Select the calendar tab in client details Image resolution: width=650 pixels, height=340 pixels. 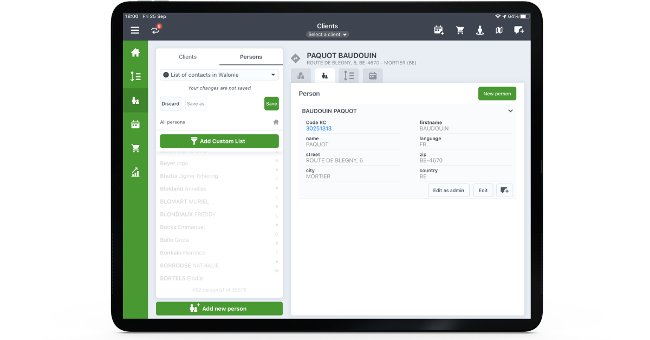pos(373,76)
